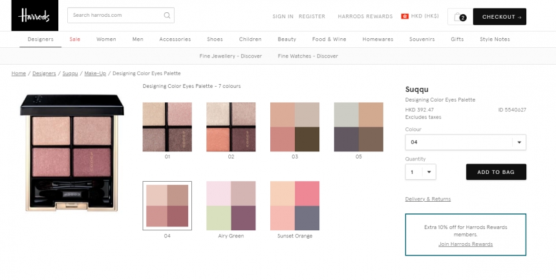Open the Designers menu
Viewport: 556px width, 280px height.
(x=41, y=39)
